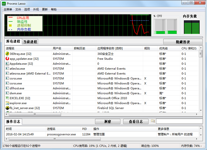Click the 查看日志 button
Viewport: 207px width, 150px height.
[x=136, y=122]
